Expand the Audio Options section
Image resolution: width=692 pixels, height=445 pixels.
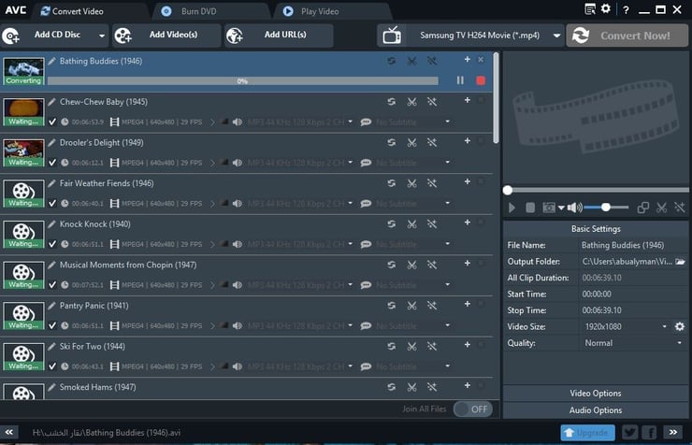pos(596,410)
